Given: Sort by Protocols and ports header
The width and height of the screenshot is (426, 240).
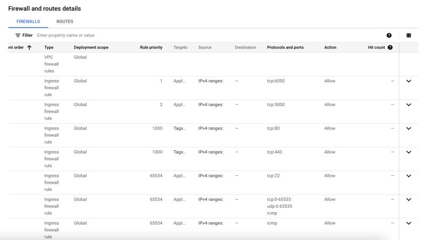Looking at the screenshot, I should click(285, 47).
